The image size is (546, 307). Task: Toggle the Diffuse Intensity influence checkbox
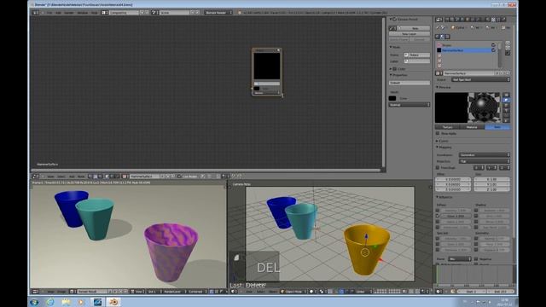(438, 211)
